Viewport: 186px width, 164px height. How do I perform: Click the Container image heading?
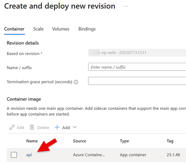click(24, 99)
